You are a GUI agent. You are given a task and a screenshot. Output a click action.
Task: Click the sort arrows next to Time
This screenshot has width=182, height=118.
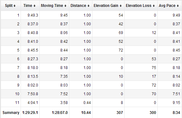34,6
